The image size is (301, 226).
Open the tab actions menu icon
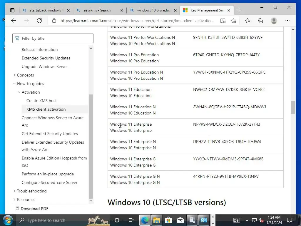pyautogui.click(x=12, y=10)
